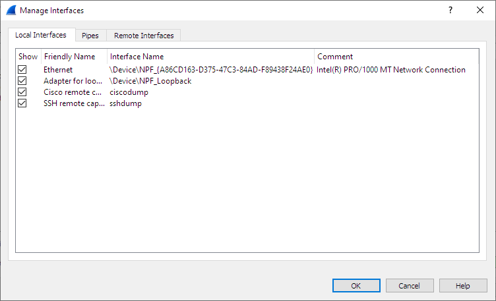
Task: Click the question mark help icon
Action: click(450, 11)
